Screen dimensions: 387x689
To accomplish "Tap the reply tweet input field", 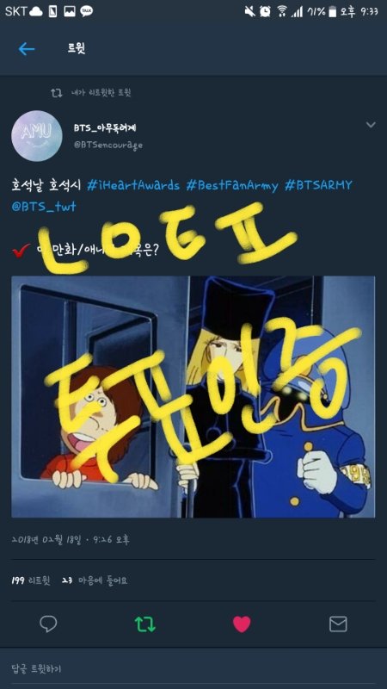I will [x=193, y=669].
